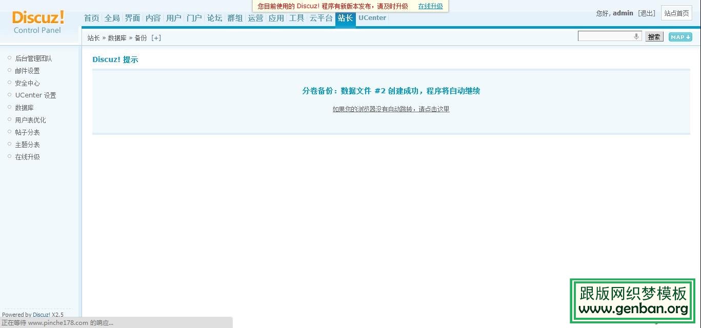The image size is (701, 328).
Task: Open 后台管理团队 in sidebar
Action: point(33,58)
